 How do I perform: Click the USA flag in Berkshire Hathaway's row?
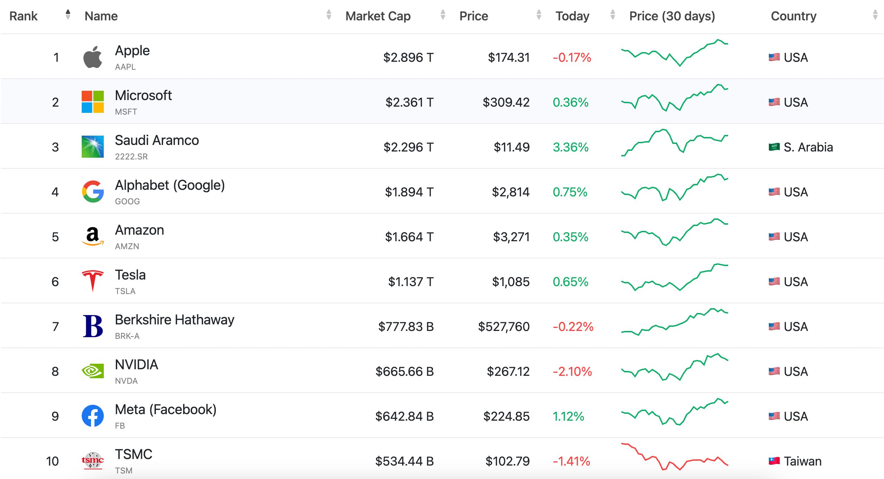774,326
